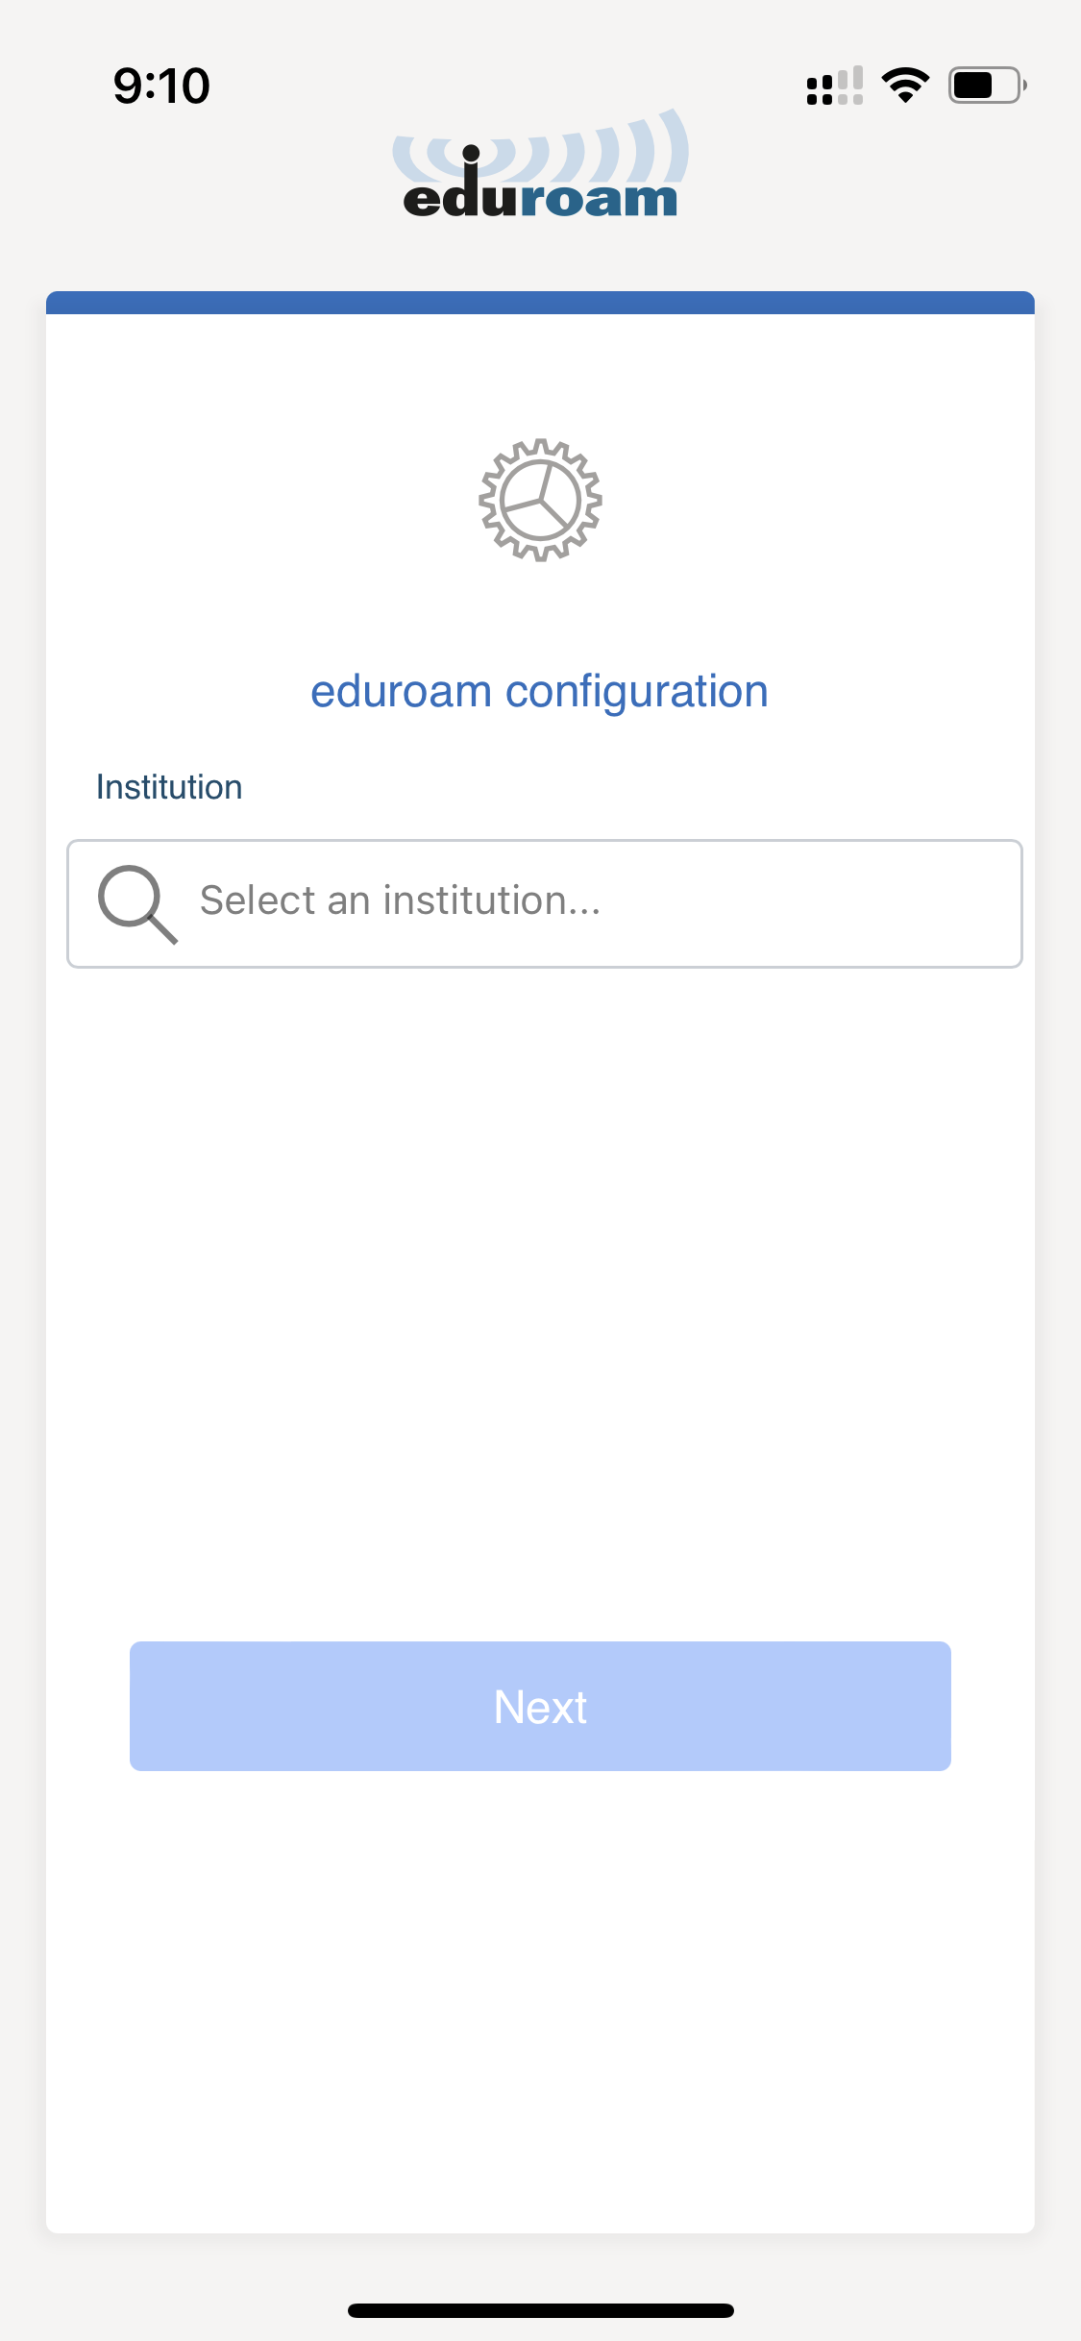Tap the Wi-Fi status icon

click(905, 86)
